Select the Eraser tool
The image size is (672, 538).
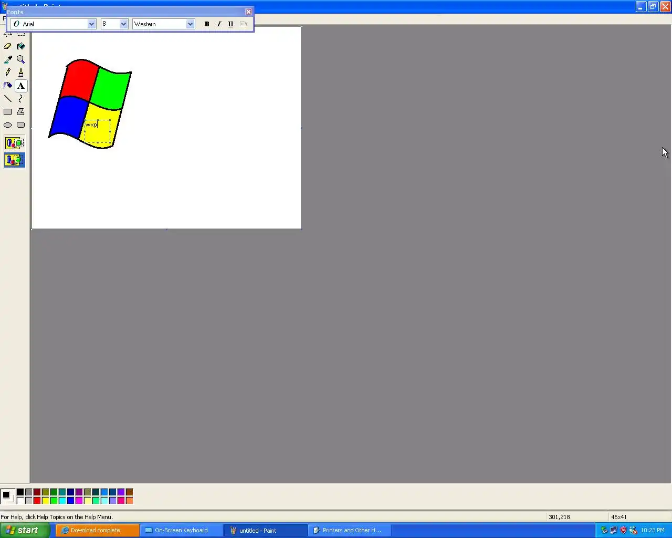click(x=8, y=46)
